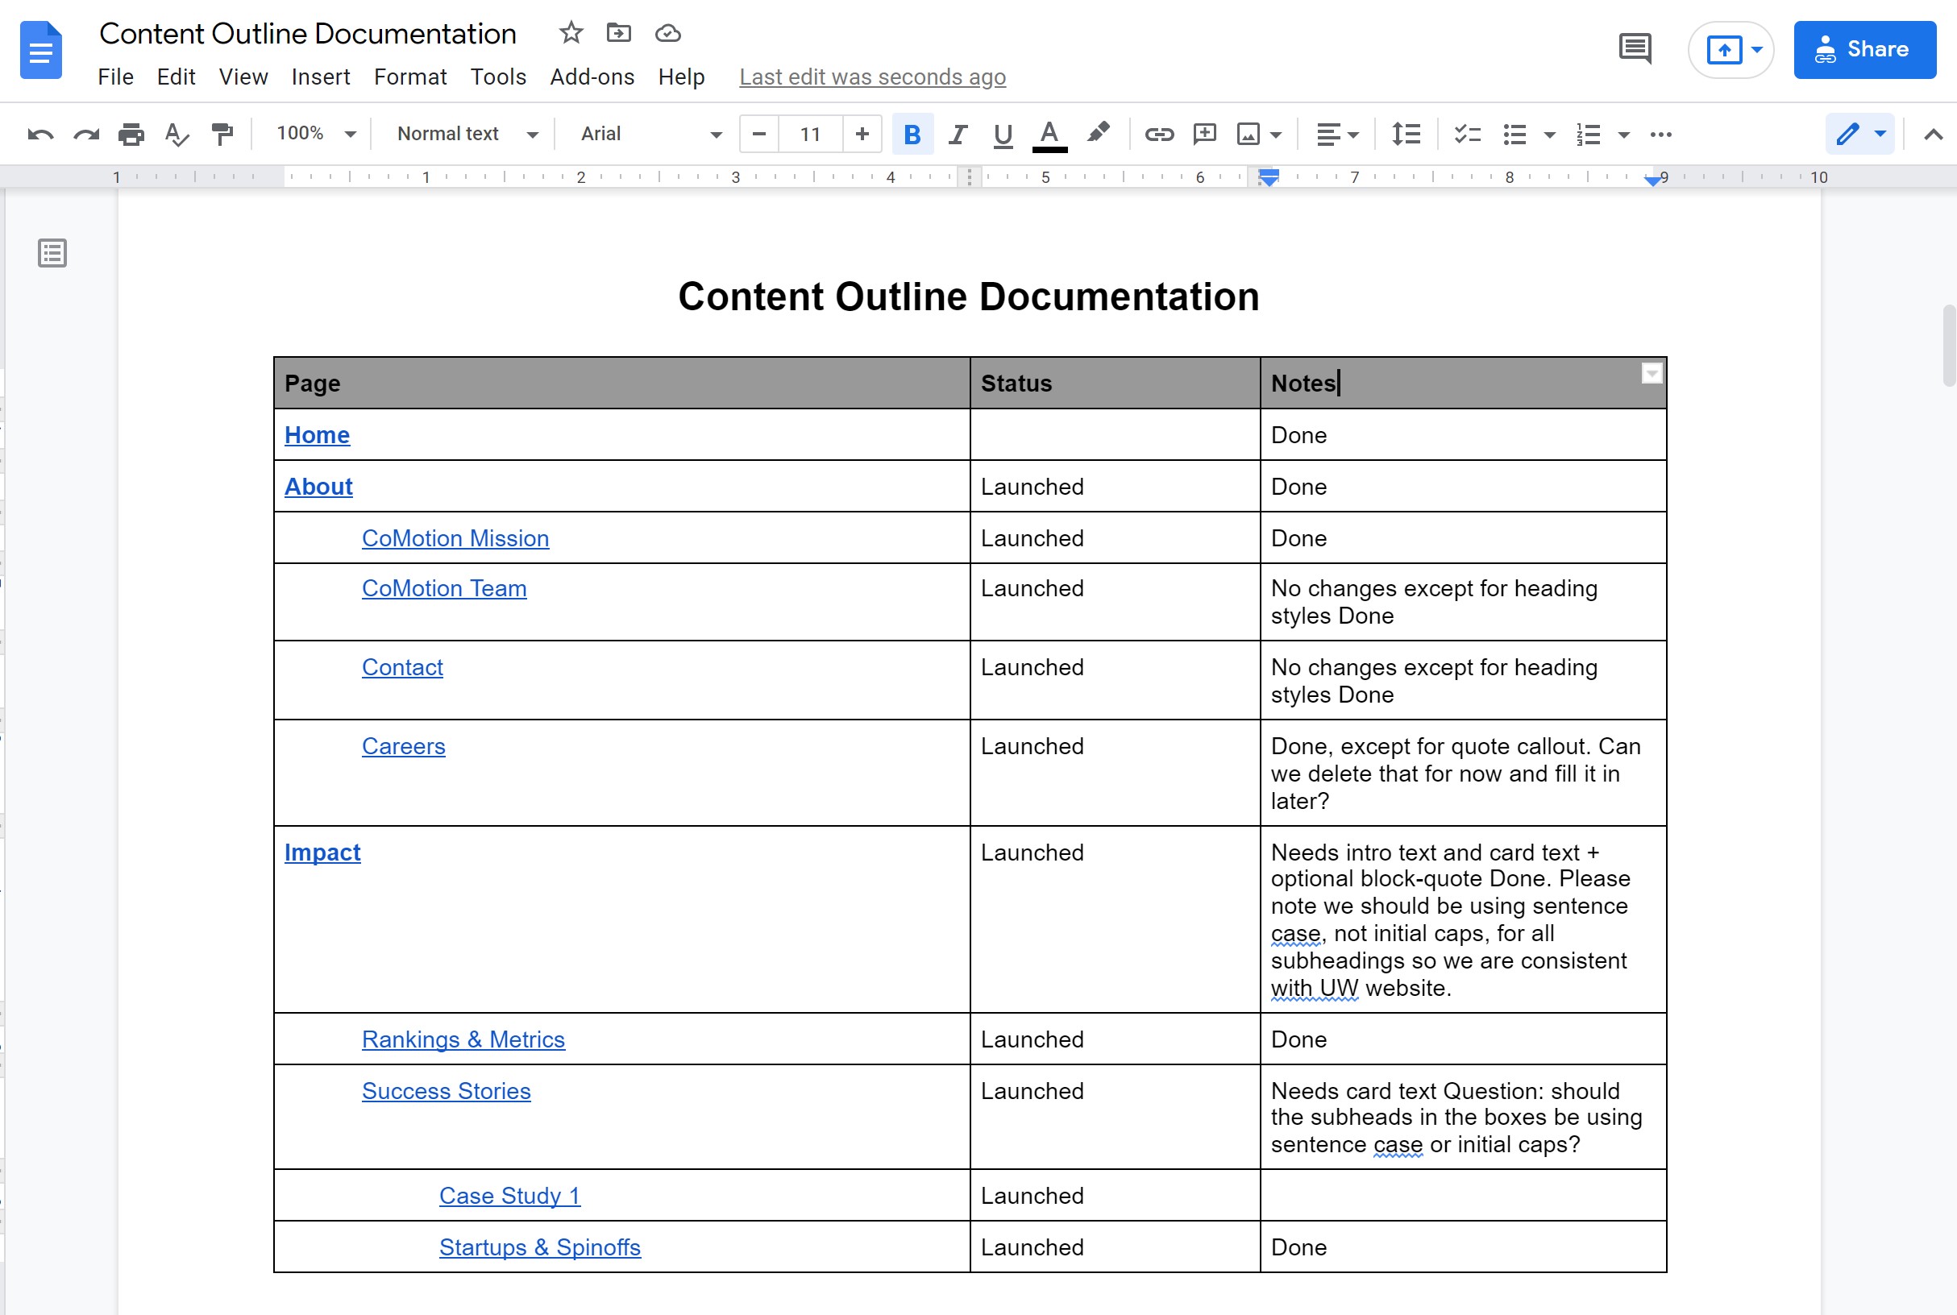Star the document
Screen dimensions: 1957x1315
pyautogui.click(x=571, y=34)
